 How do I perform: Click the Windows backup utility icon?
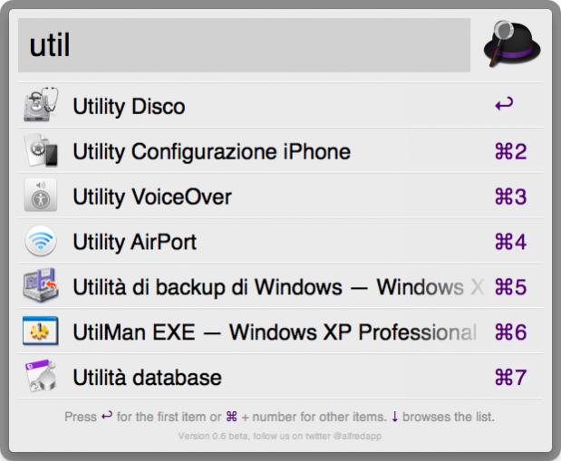click(x=41, y=285)
